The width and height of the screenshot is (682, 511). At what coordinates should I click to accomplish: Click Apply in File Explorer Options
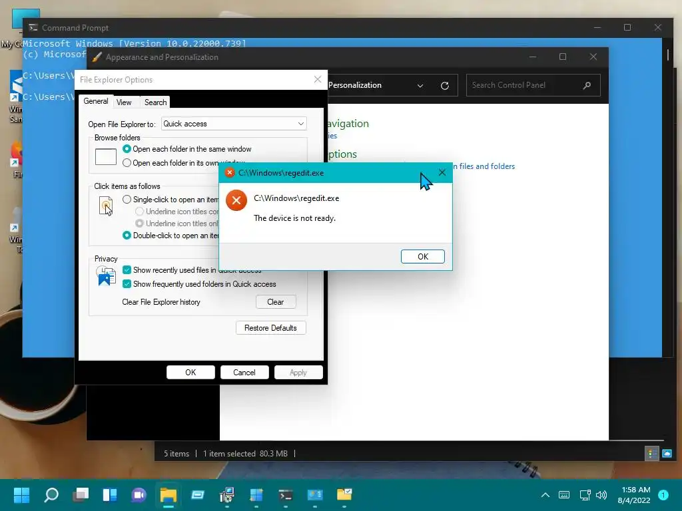coord(298,373)
